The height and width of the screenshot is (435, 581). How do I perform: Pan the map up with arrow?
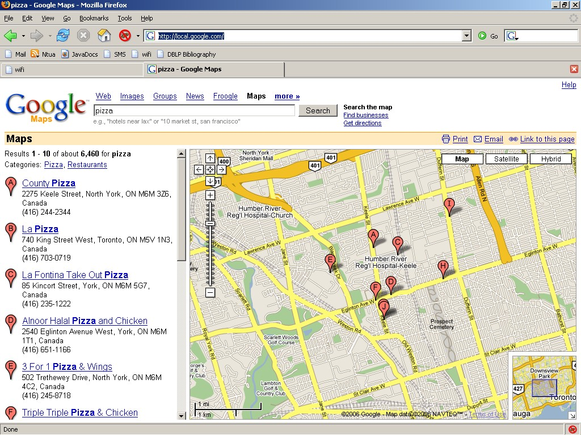pyautogui.click(x=210, y=159)
